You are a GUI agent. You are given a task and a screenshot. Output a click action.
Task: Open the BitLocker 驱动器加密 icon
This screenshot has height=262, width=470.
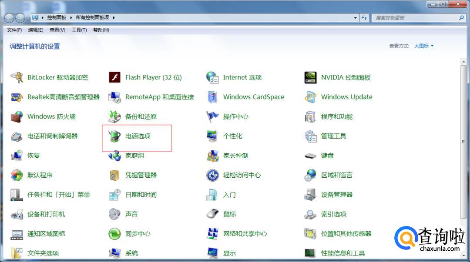coord(17,77)
